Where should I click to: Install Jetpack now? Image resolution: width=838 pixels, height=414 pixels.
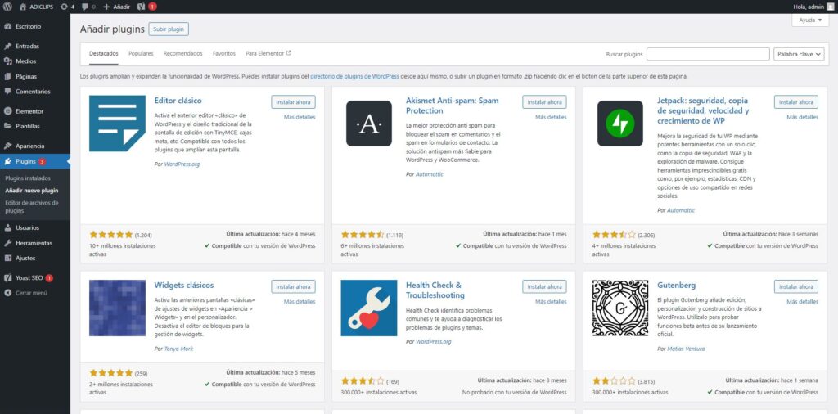(795, 102)
